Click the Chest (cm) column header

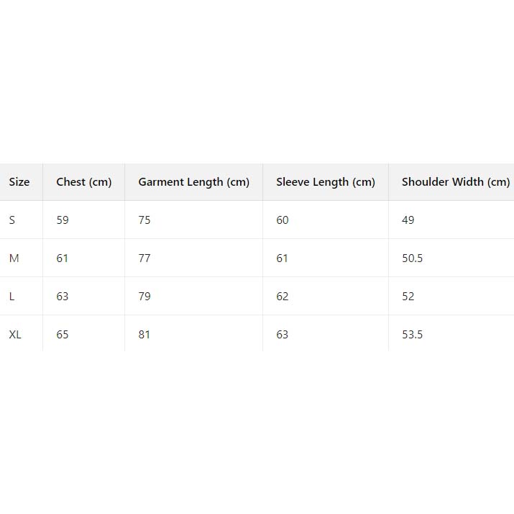click(84, 182)
